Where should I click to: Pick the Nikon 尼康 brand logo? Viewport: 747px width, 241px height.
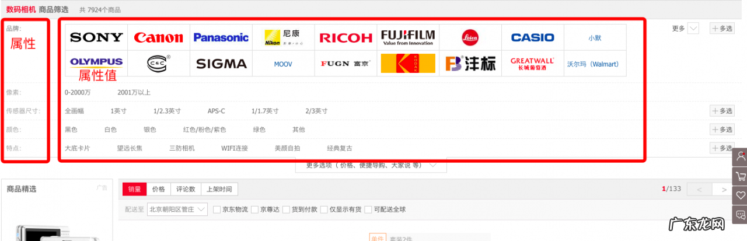click(284, 37)
